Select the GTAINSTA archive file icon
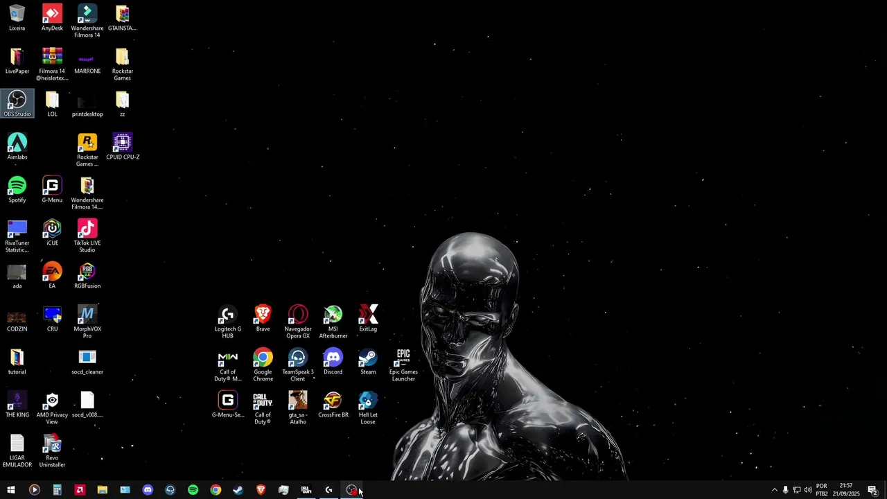 click(x=122, y=18)
